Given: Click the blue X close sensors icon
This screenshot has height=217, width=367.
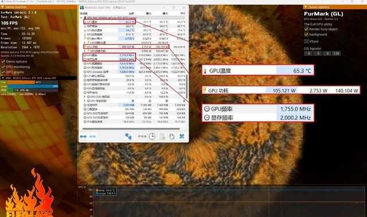Looking at the screenshot, I should (182, 136).
